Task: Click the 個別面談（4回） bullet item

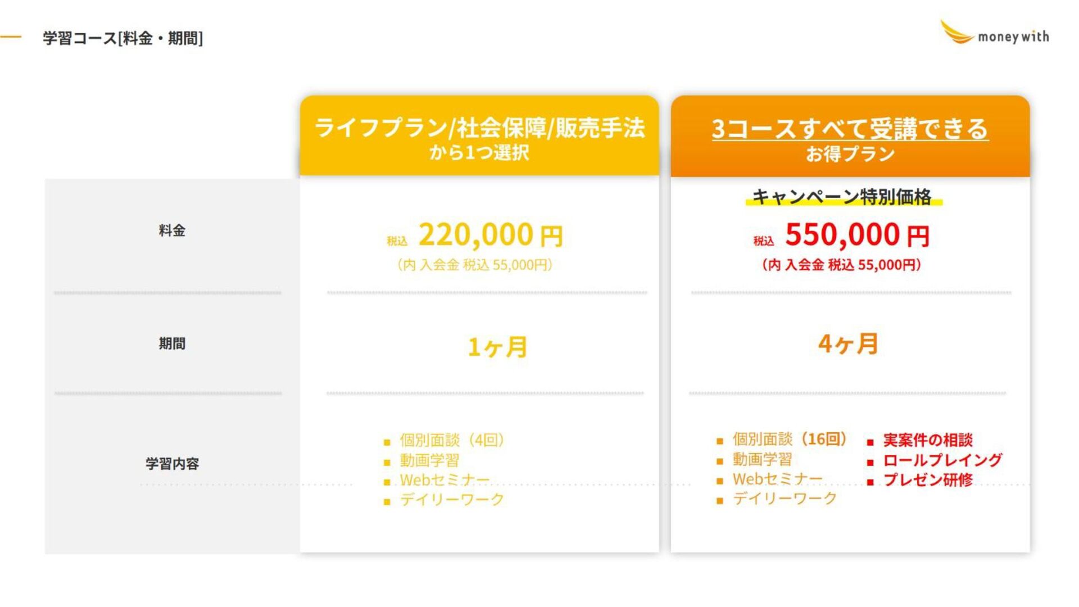Action: tap(451, 440)
